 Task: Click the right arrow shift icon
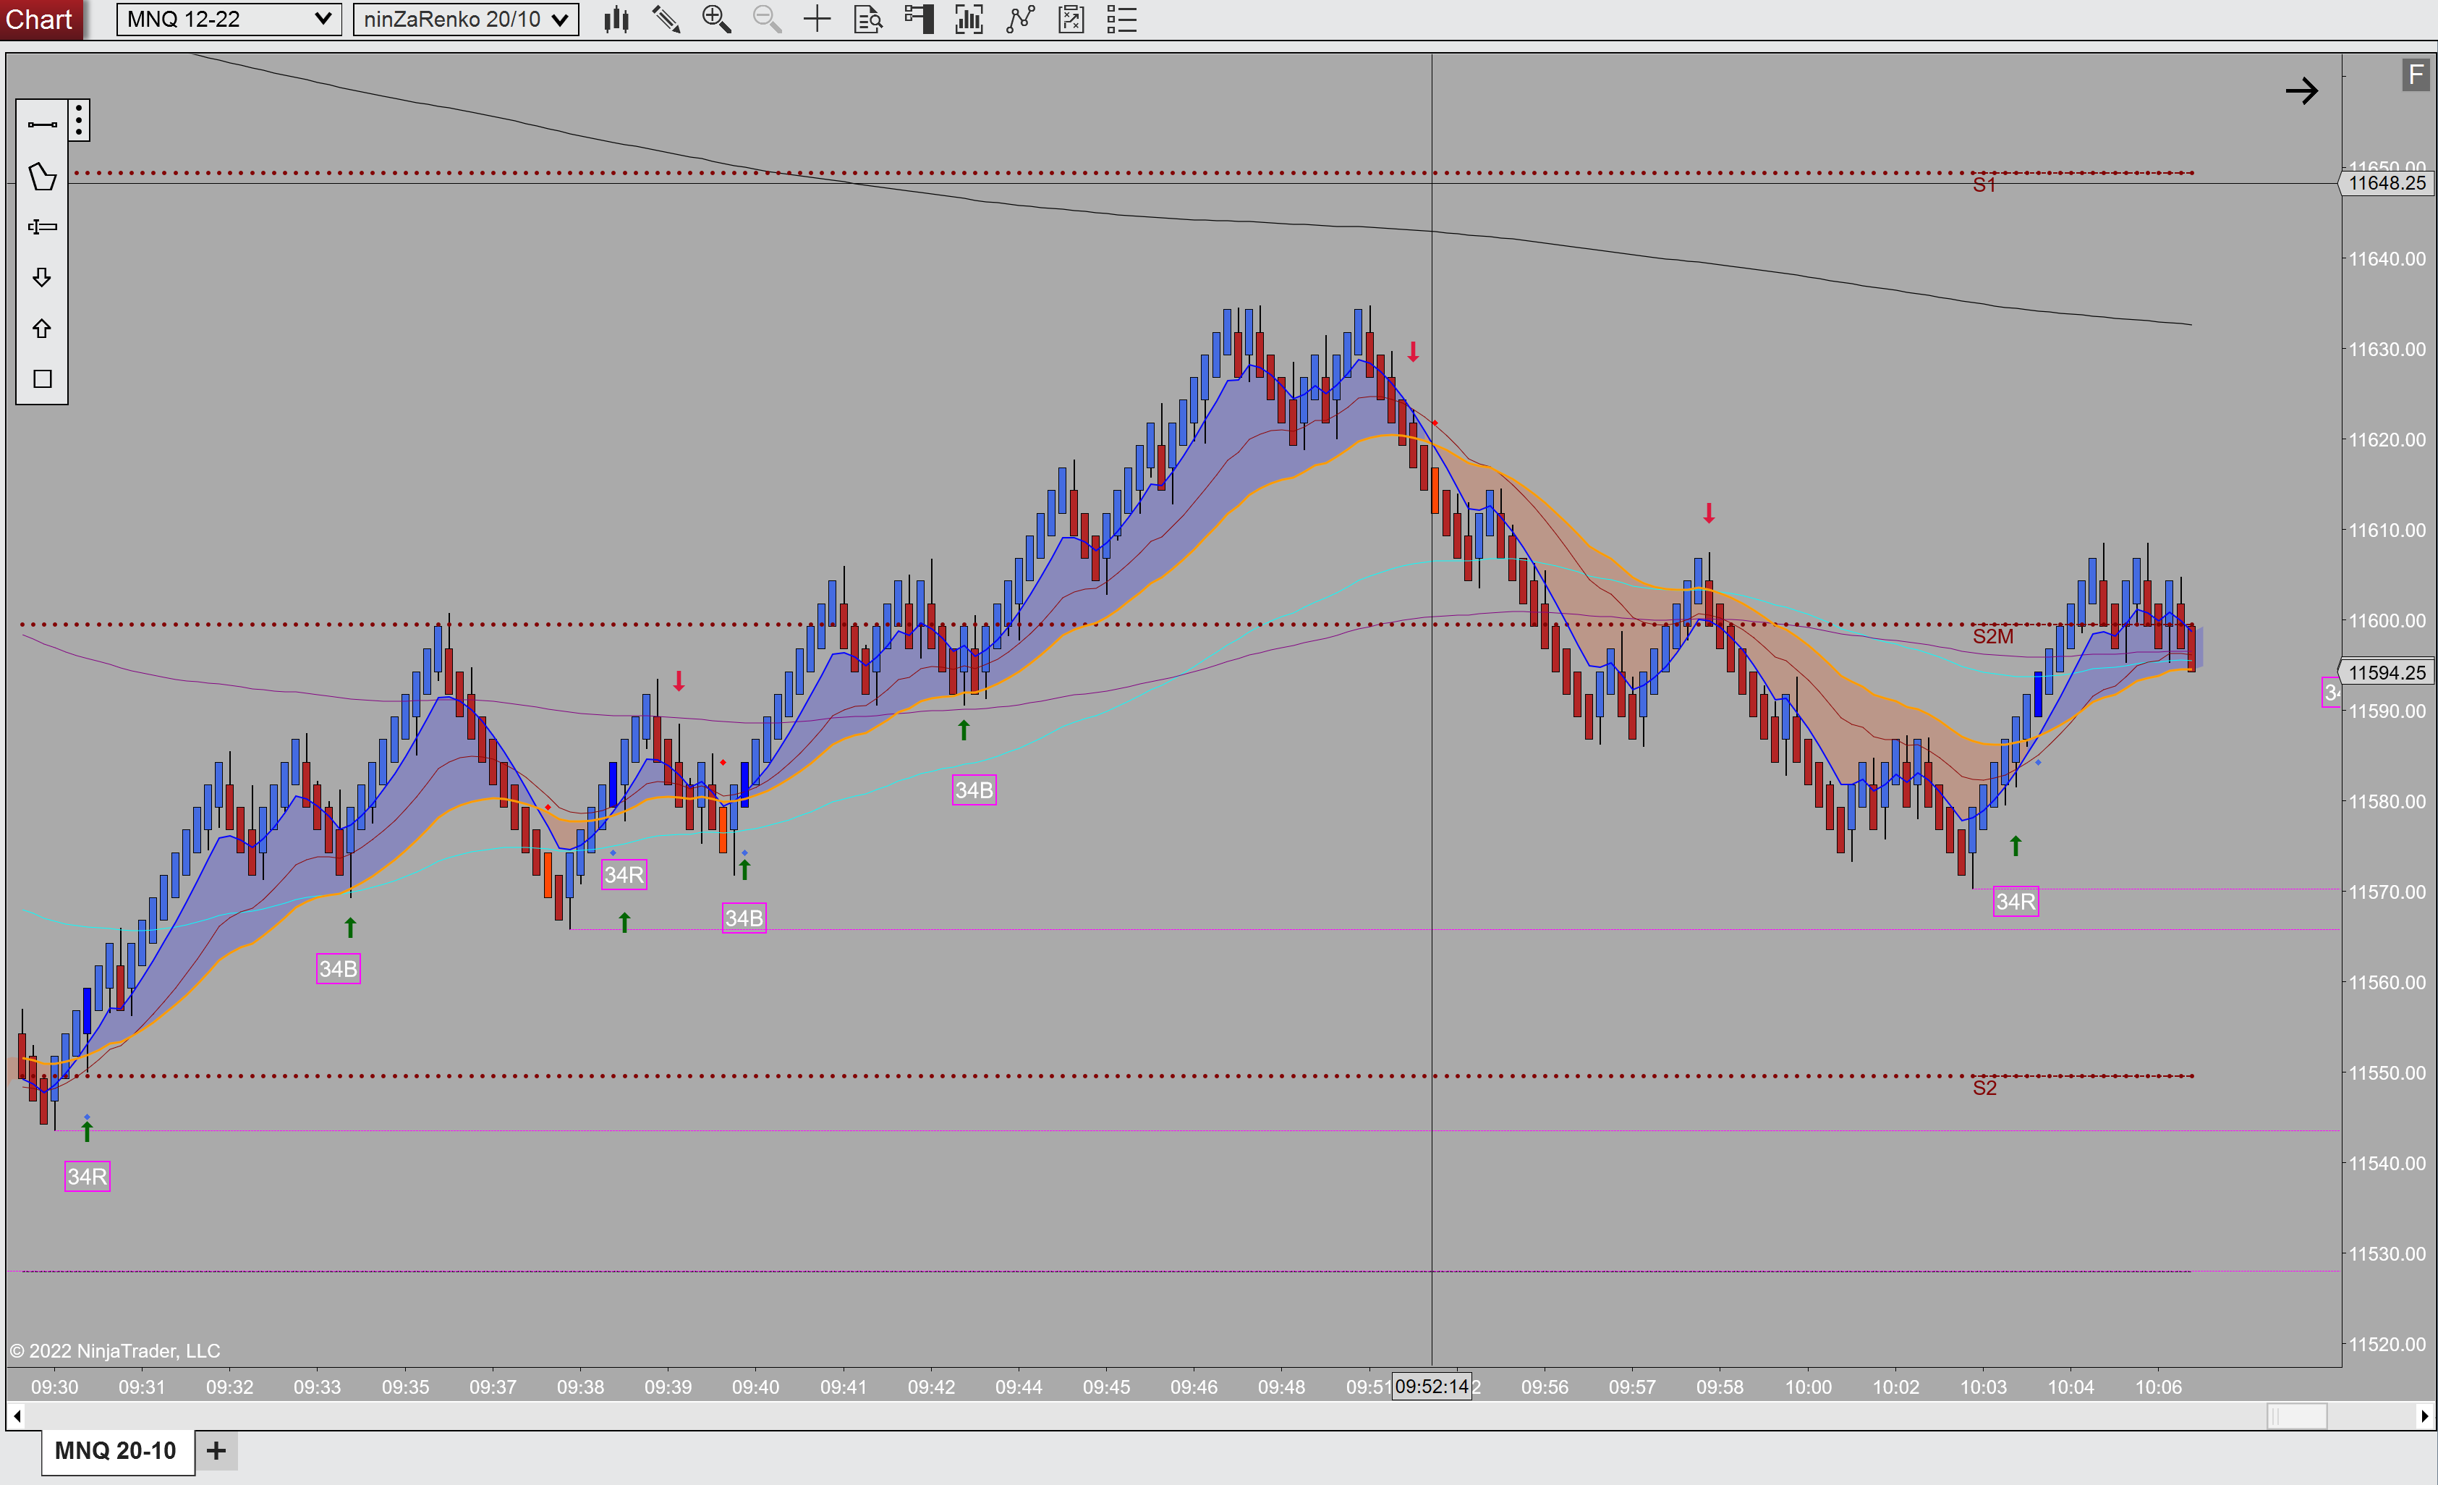[x=2301, y=91]
